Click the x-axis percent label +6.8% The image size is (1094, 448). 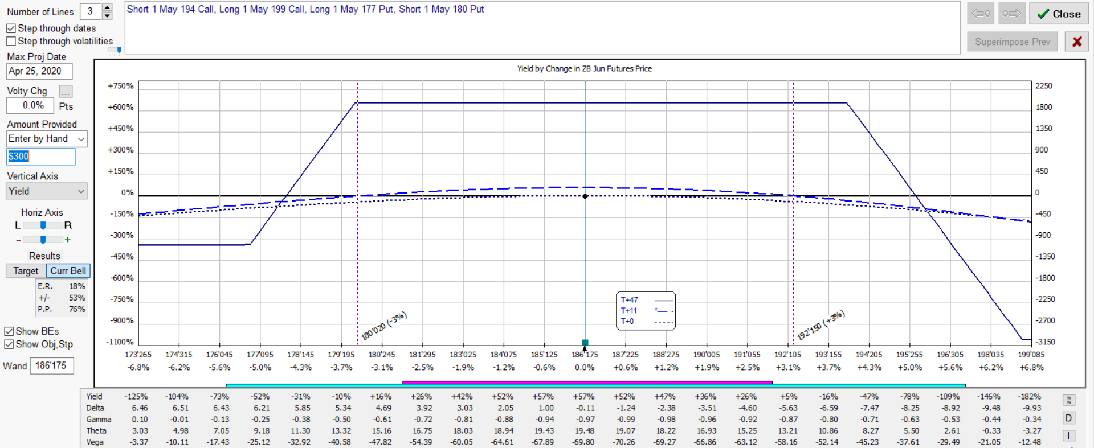click(1032, 368)
